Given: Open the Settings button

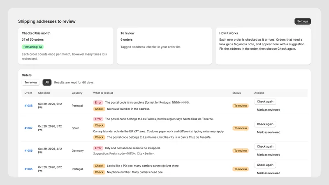Looking at the screenshot, I should [302, 21].
